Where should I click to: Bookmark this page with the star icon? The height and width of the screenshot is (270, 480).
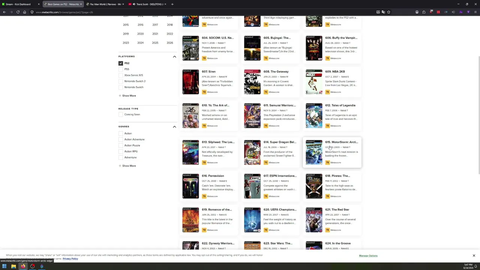pyautogui.click(x=388, y=12)
